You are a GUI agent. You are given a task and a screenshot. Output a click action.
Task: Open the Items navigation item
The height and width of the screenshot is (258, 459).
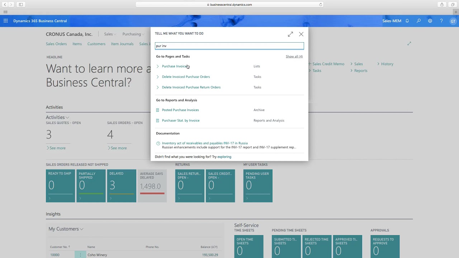coord(77,44)
